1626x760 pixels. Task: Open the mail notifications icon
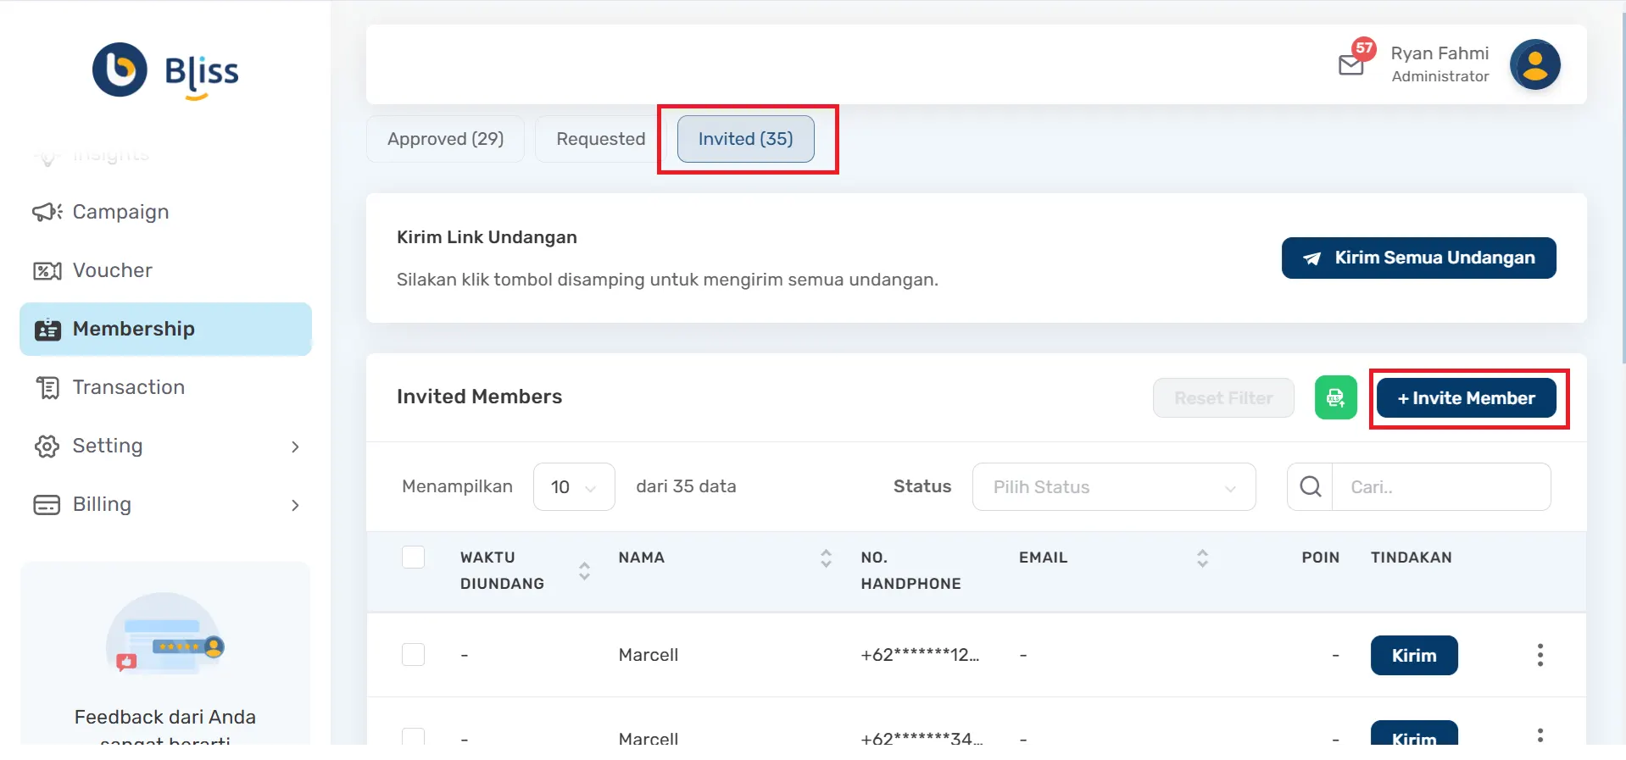pyautogui.click(x=1351, y=64)
